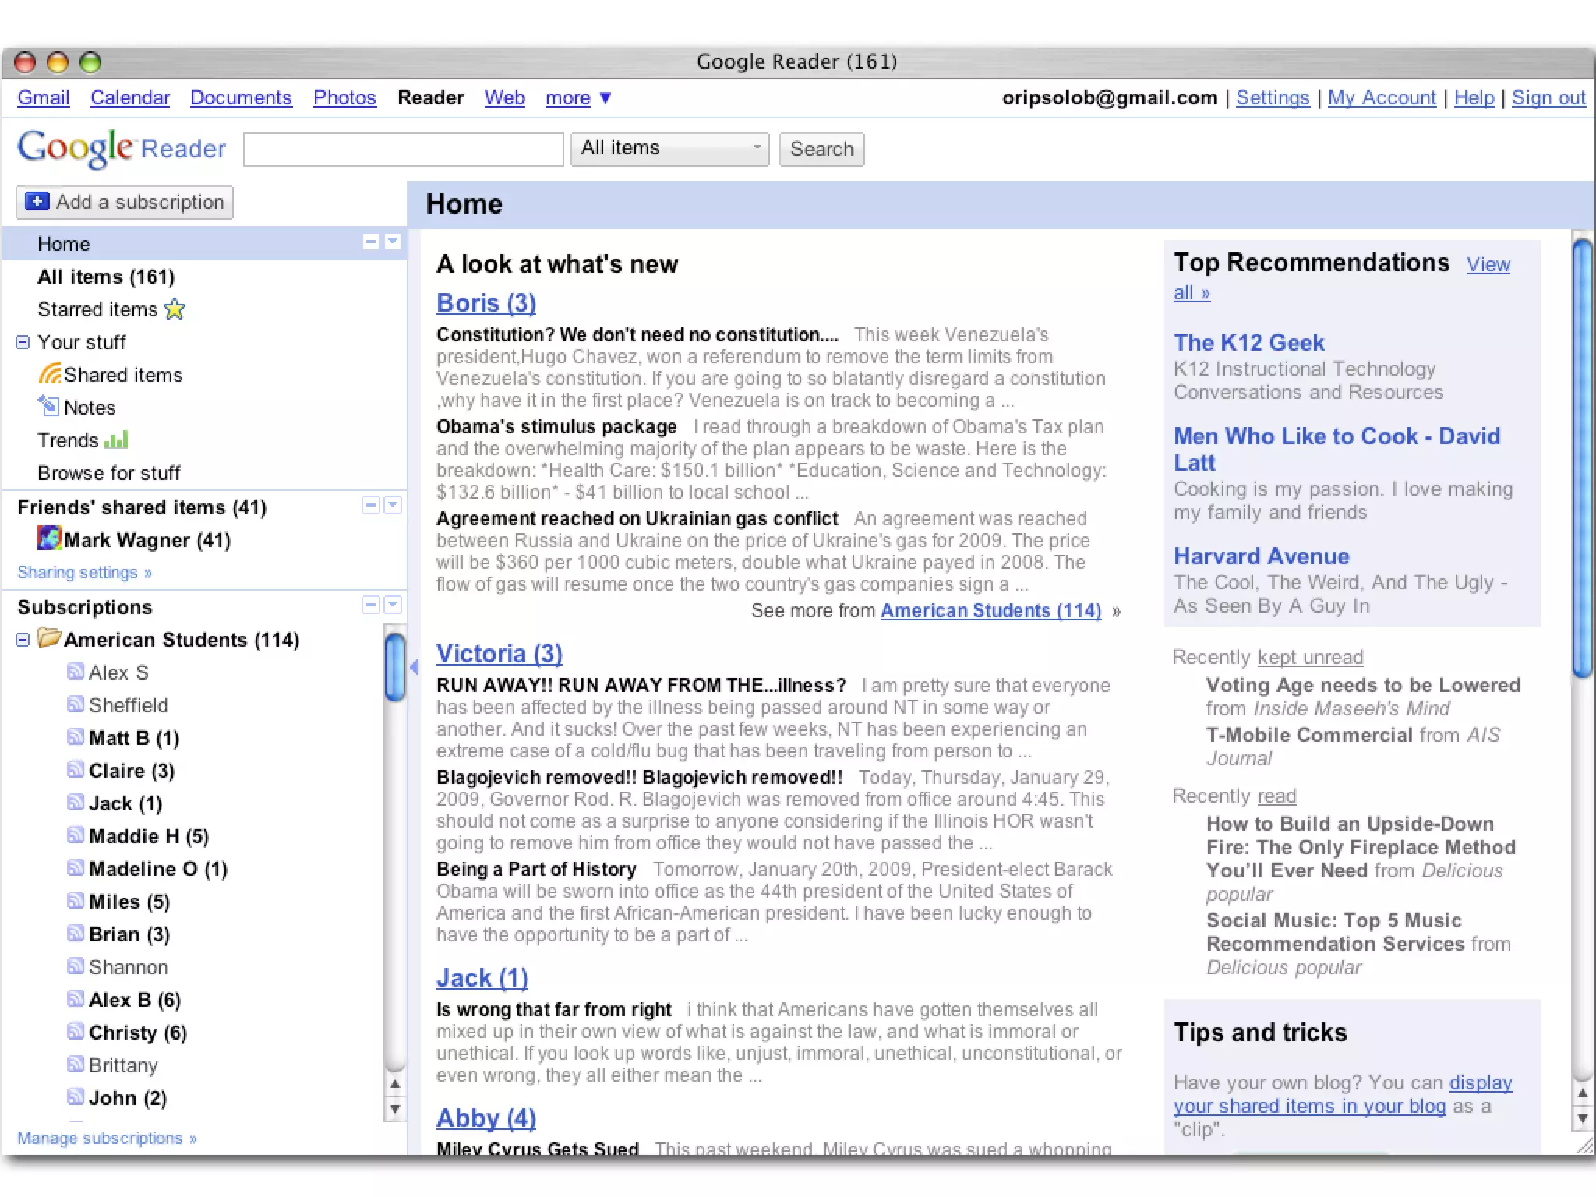Click the Google Reader search input field
Image resolution: width=1596 pixels, height=1197 pixels.
click(404, 149)
